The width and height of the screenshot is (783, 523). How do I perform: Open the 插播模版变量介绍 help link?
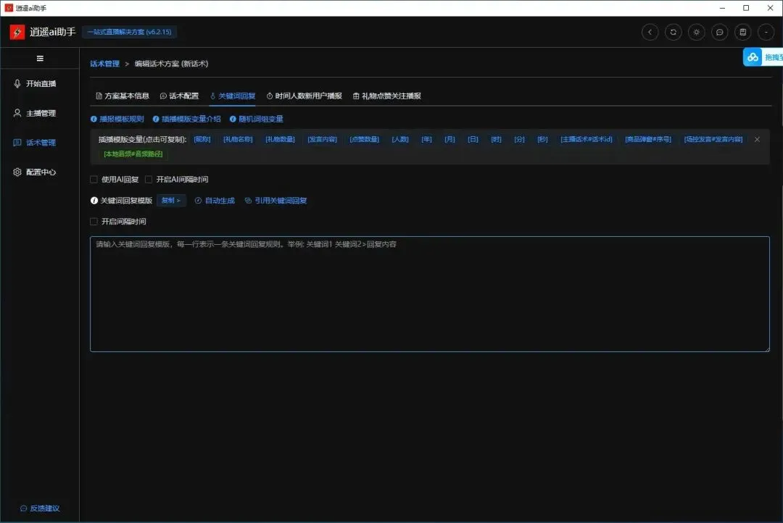[191, 120]
